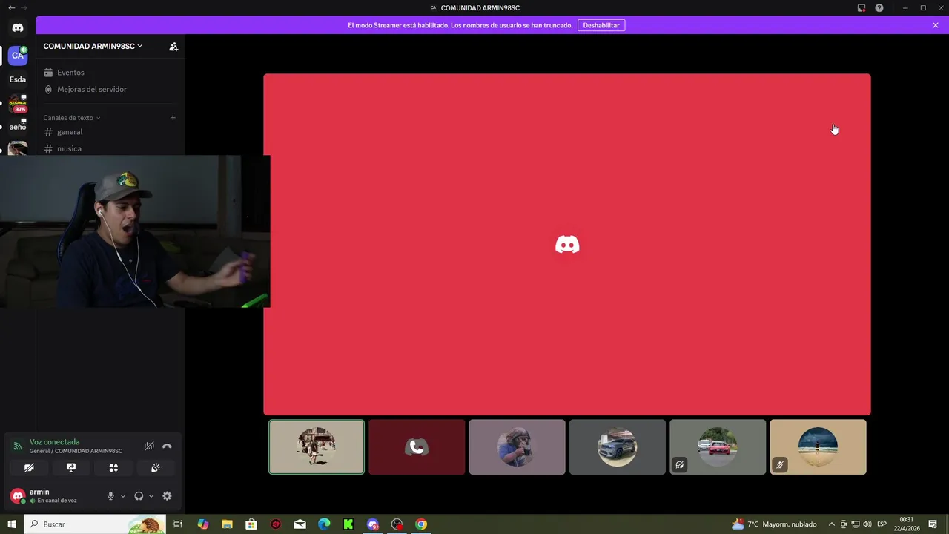The image size is (949, 534).
Task: Expand the COMUNIDAD ARMIN98SC server menu
Action: [x=93, y=46]
